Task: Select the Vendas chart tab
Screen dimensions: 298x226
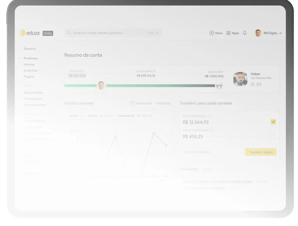Action: (76, 116)
